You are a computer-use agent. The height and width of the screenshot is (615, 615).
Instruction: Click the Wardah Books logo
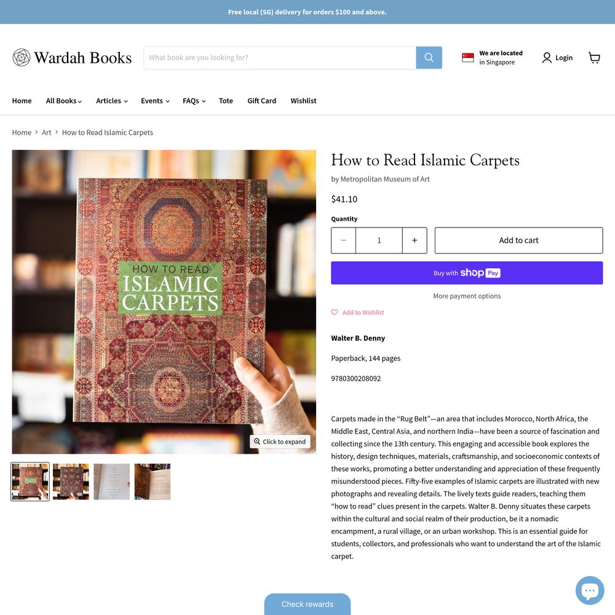[72, 58]
